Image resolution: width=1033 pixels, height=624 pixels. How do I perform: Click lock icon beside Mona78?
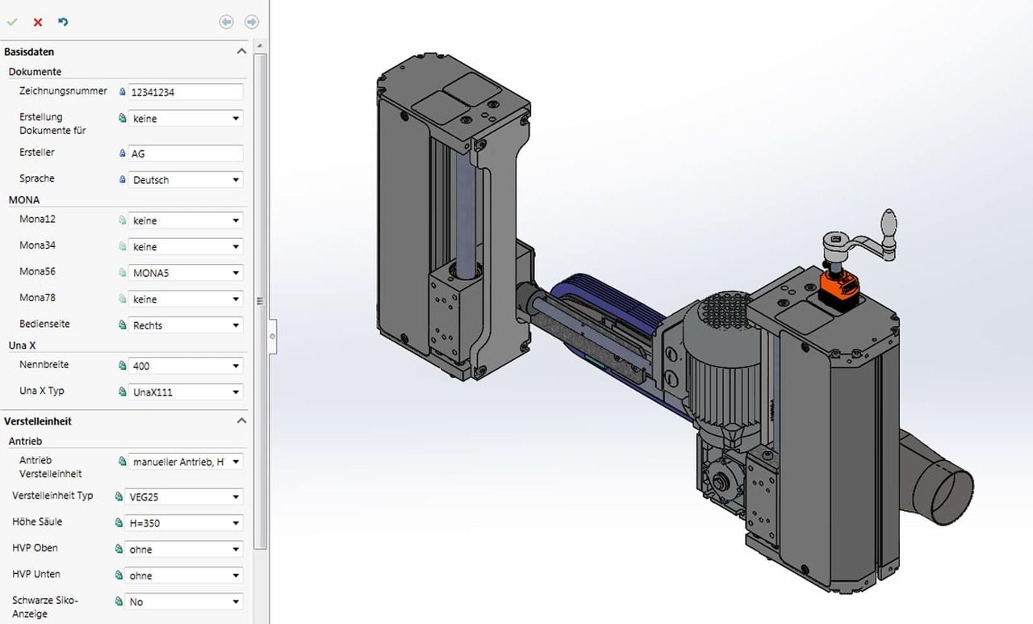(123, 299)
